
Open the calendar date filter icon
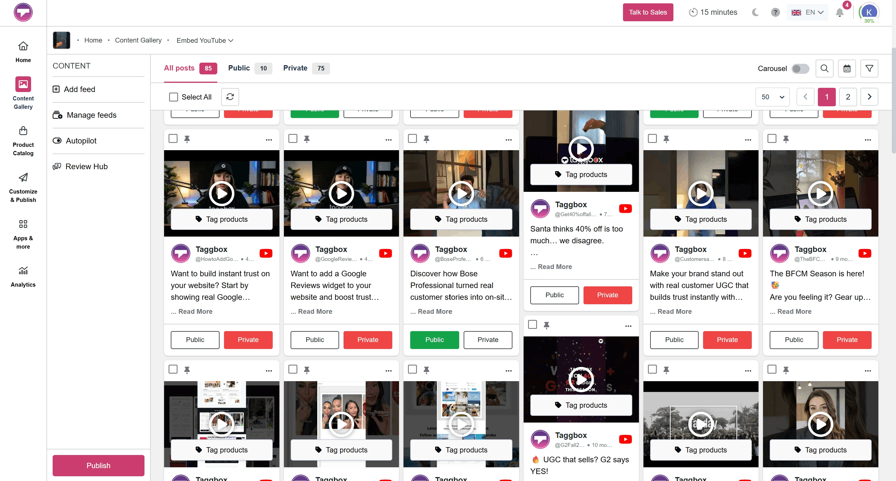[847, 69]
